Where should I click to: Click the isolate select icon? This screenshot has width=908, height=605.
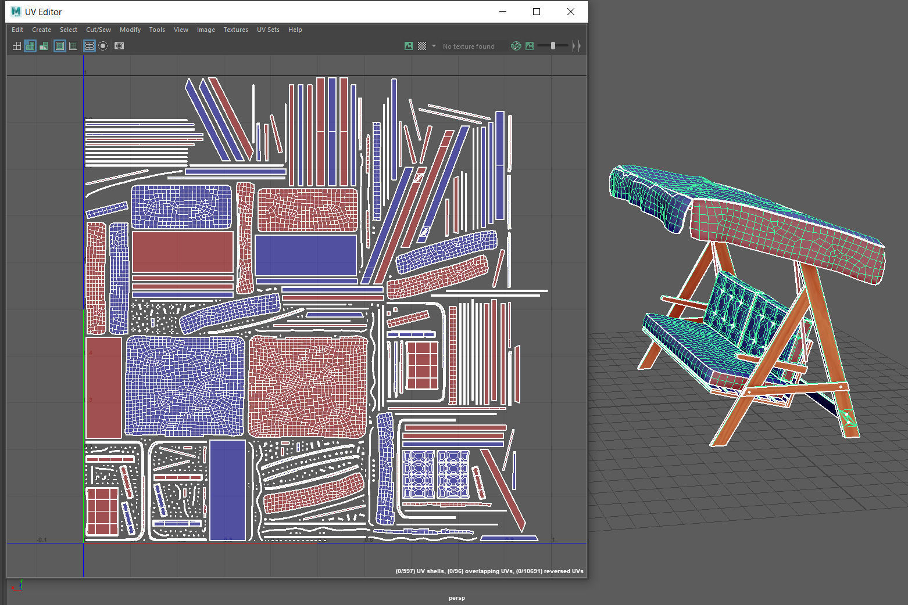[103, 46]
